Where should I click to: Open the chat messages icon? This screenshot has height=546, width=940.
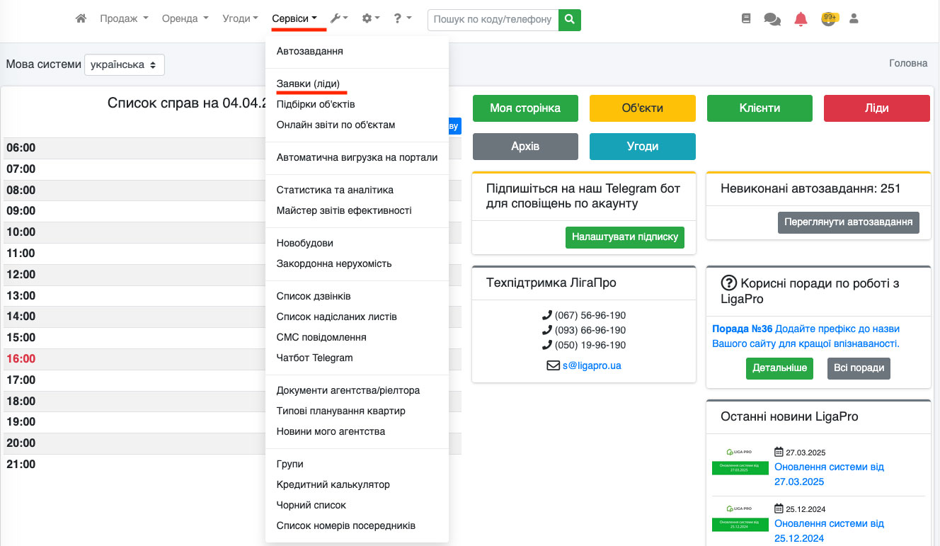click(x=772, y=20)
